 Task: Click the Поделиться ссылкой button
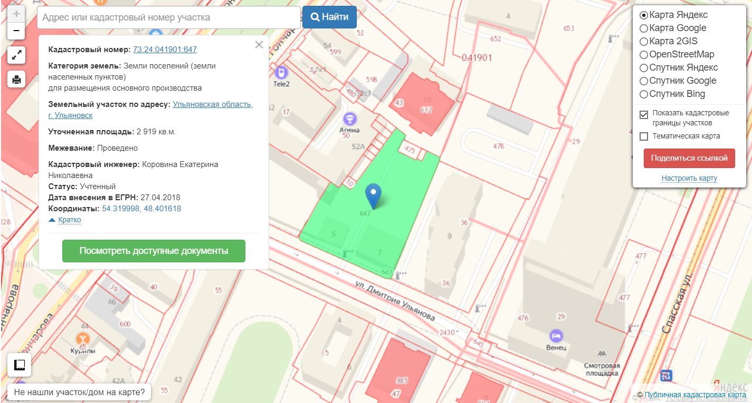pyautogui.click(x=689, y=158)
